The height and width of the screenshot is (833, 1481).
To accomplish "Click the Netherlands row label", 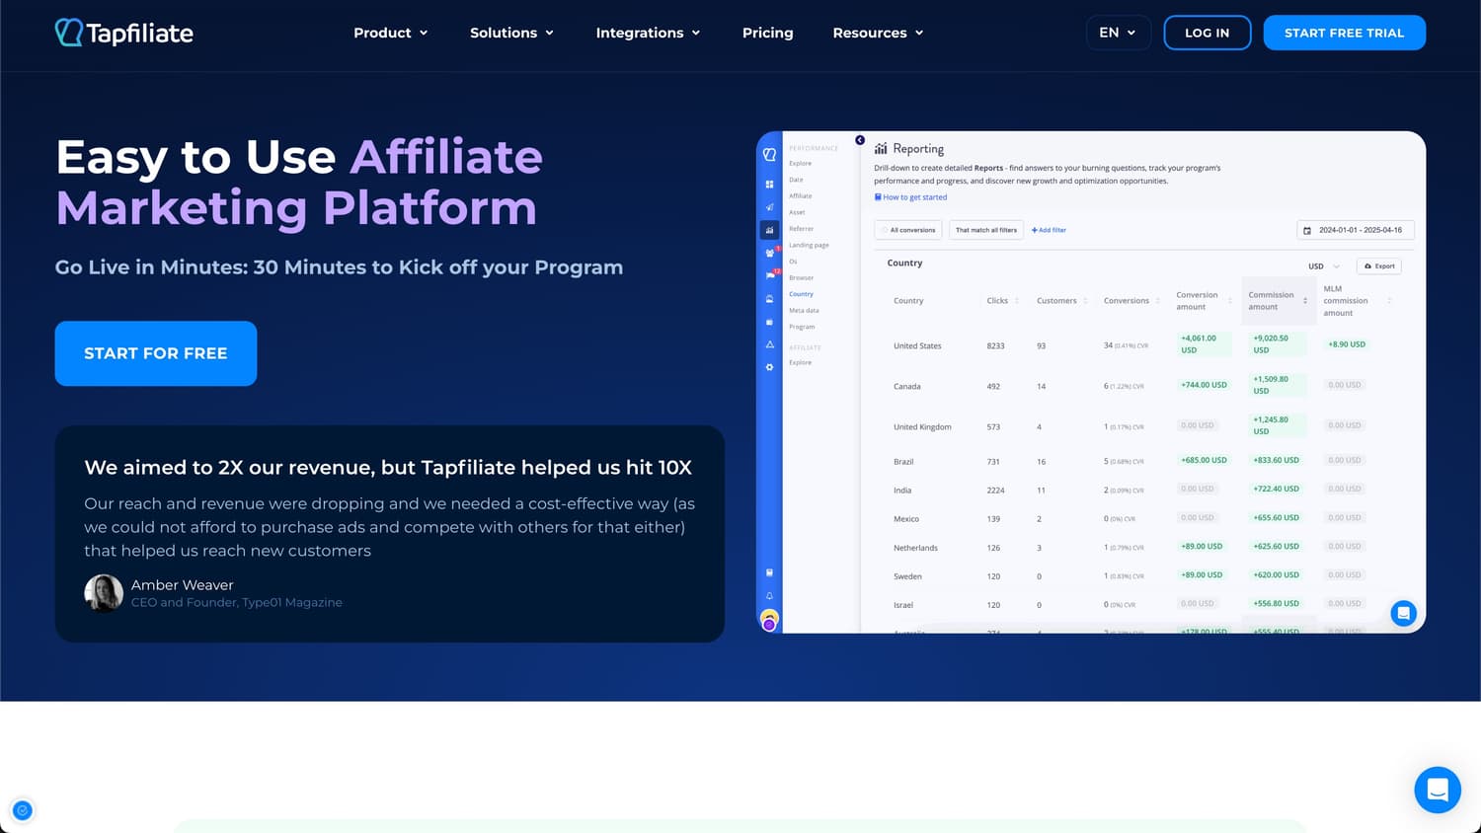I will [915, 548].
